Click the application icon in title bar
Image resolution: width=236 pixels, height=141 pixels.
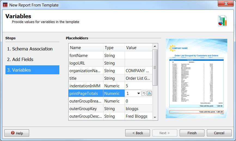[x=5, y=5]
